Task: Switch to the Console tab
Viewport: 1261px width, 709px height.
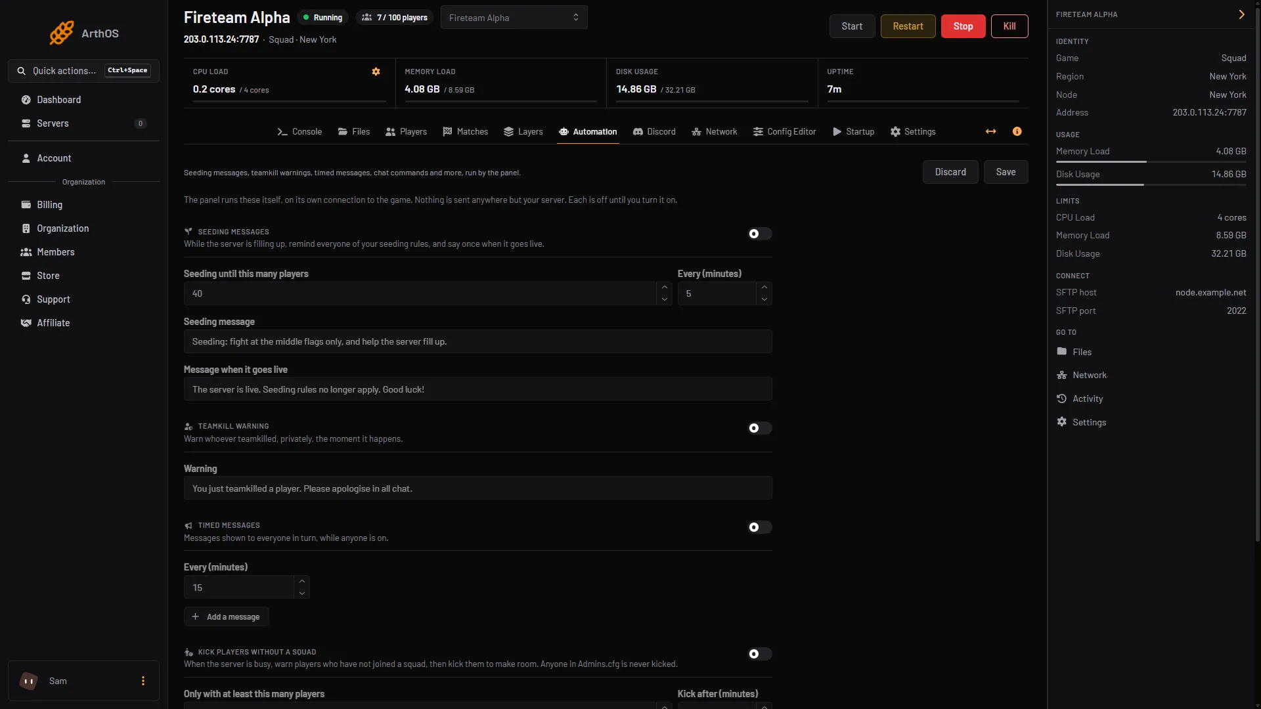Action: coord(299,132)
